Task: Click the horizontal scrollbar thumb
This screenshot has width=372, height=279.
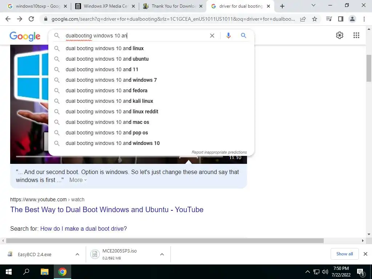Action: 165,241
